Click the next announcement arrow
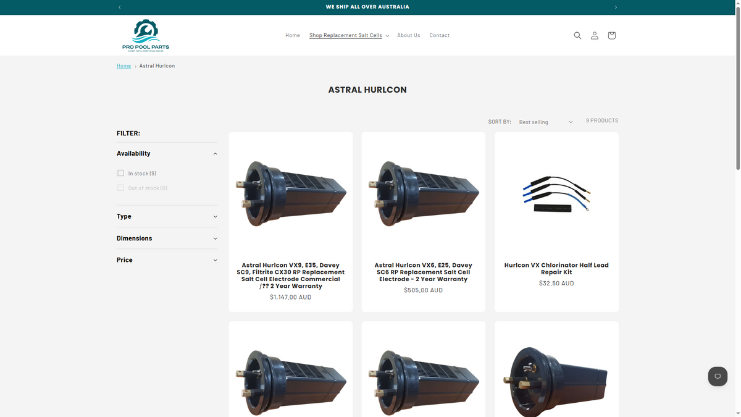The height and width of the screenshot is (417, 741). coord(616,7)
